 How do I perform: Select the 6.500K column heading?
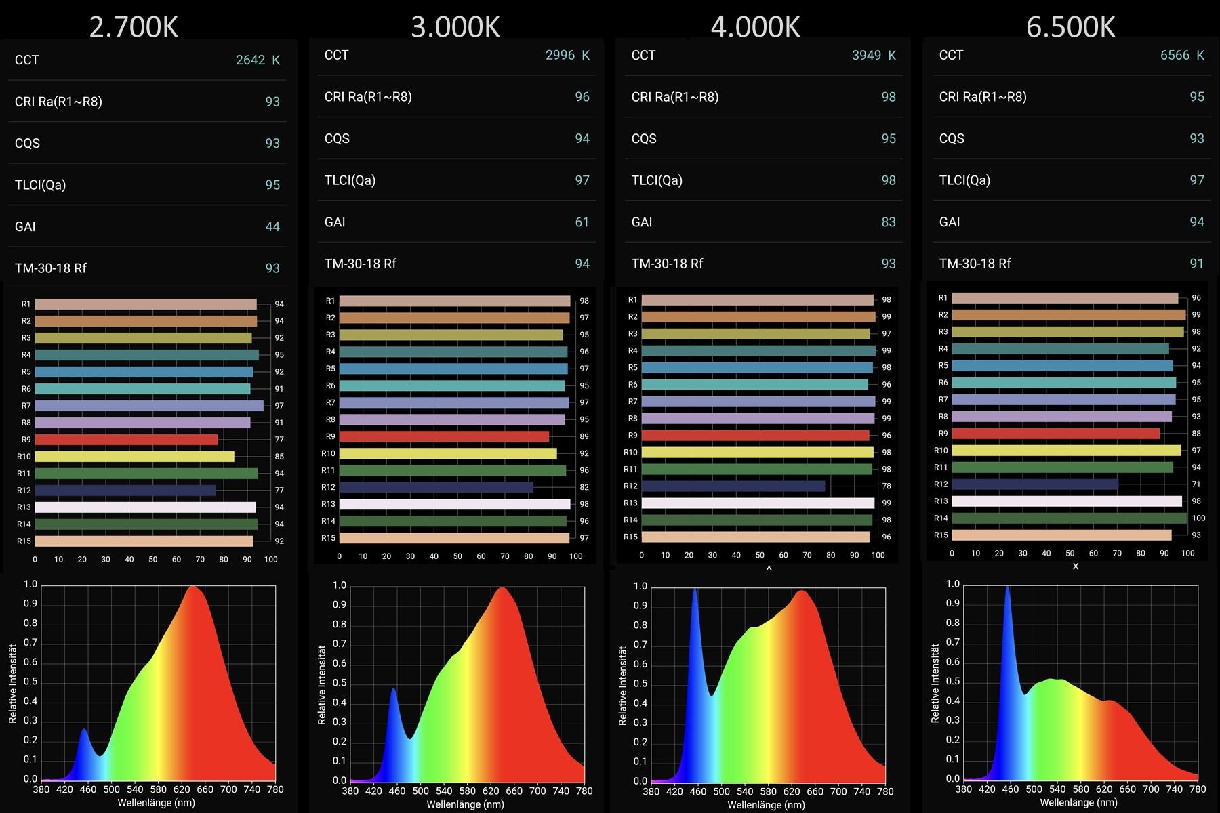point(1070,27)
